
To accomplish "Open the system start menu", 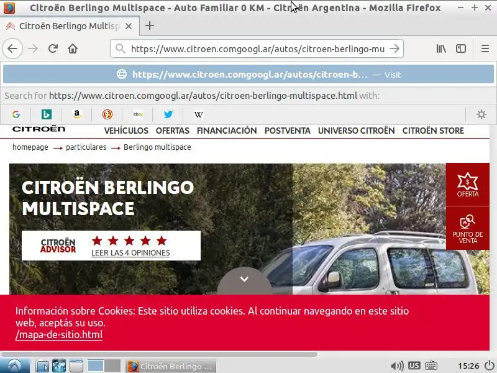I will [x=14, y=366].
